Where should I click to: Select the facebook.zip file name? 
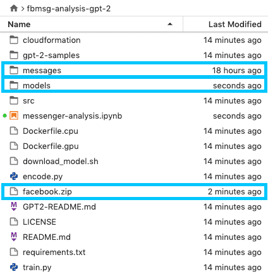click(47, 192)
